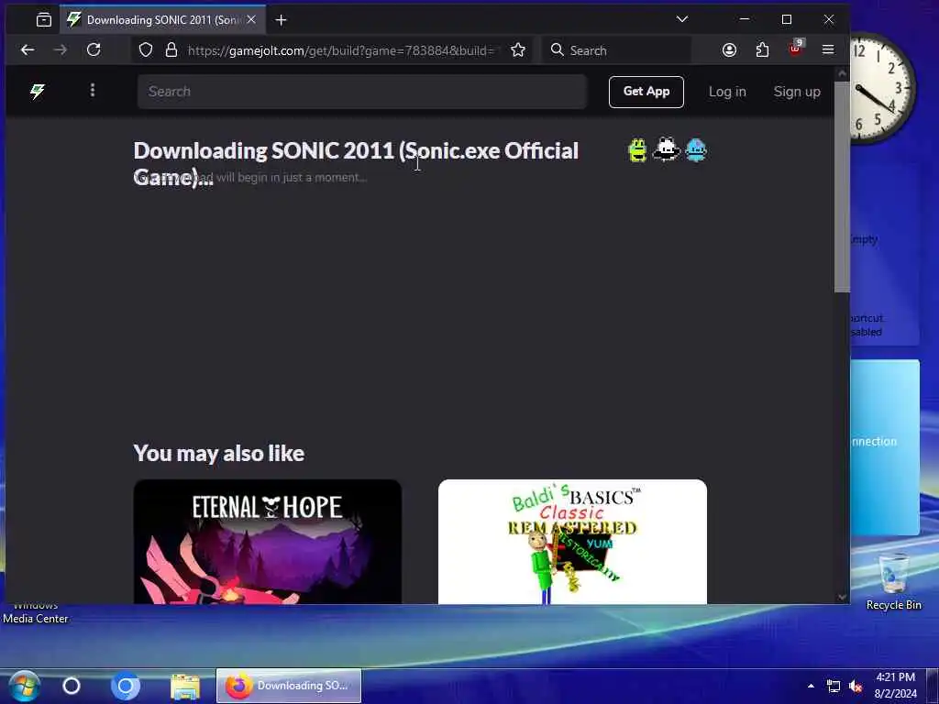
Task: Open the extensions puzzle icon
Action: [762, 50]
